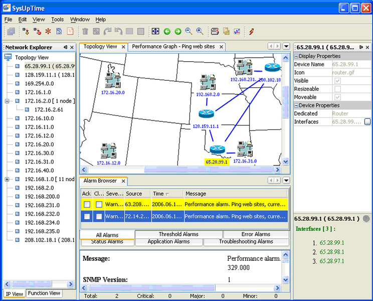The width and height of the screenshot is (373, 301).
Task: Show Application Alarms tab
Action: click(x=168, y=242)
